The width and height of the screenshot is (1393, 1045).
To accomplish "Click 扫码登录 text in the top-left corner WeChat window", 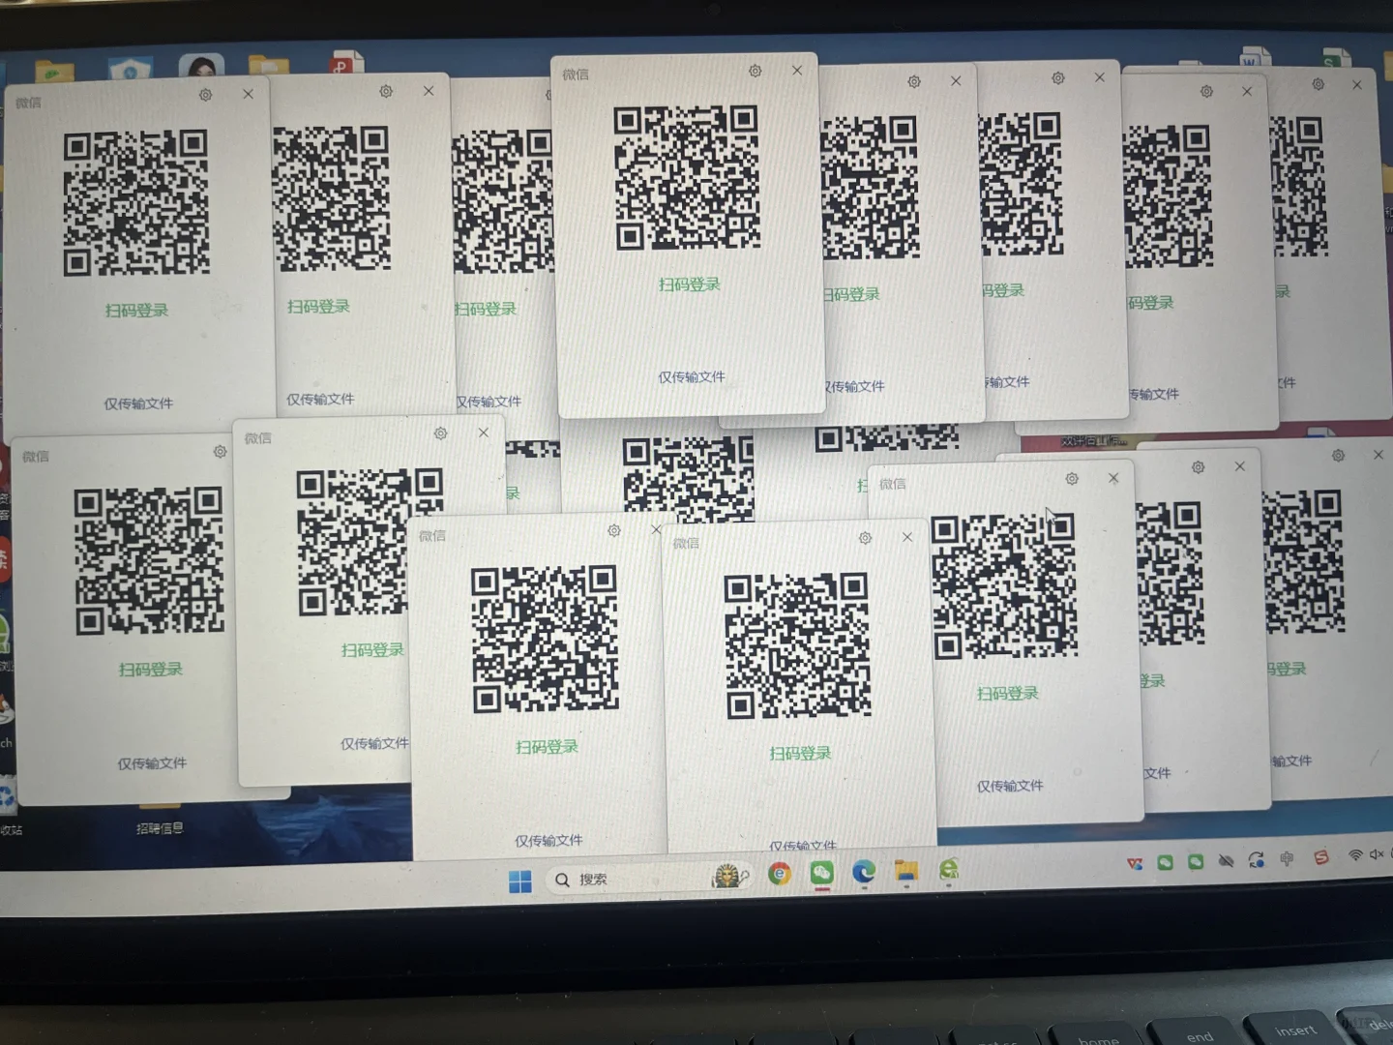I will point(137,311).
